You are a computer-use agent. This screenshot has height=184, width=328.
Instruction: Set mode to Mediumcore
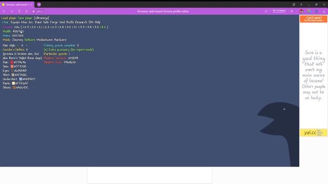coord(45,40)
